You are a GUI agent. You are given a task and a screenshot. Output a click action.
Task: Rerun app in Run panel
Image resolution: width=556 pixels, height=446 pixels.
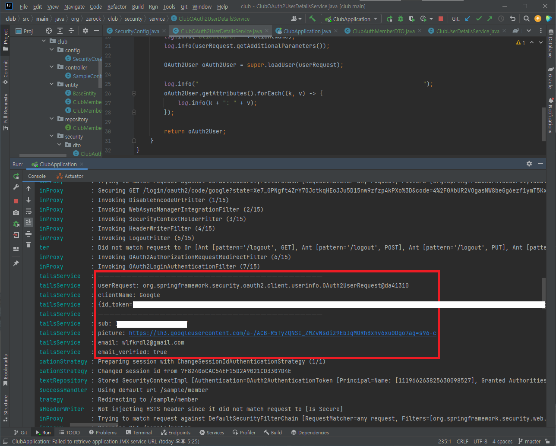pos(16,176)
